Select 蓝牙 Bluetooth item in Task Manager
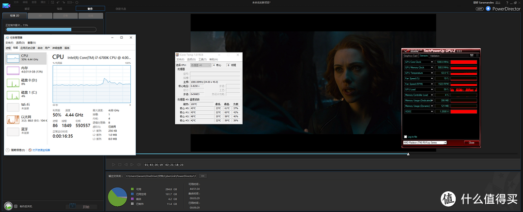 27,131
